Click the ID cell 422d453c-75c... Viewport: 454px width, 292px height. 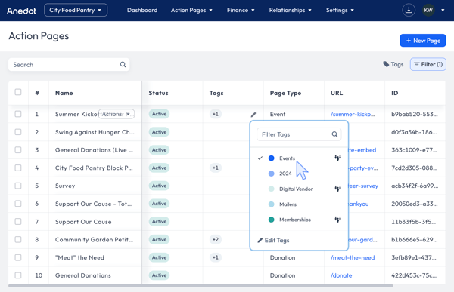point(414,275)
